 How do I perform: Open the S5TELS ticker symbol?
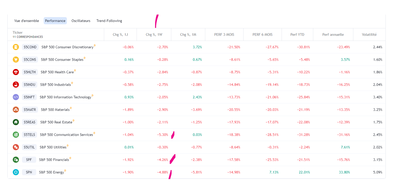point(30,135)
